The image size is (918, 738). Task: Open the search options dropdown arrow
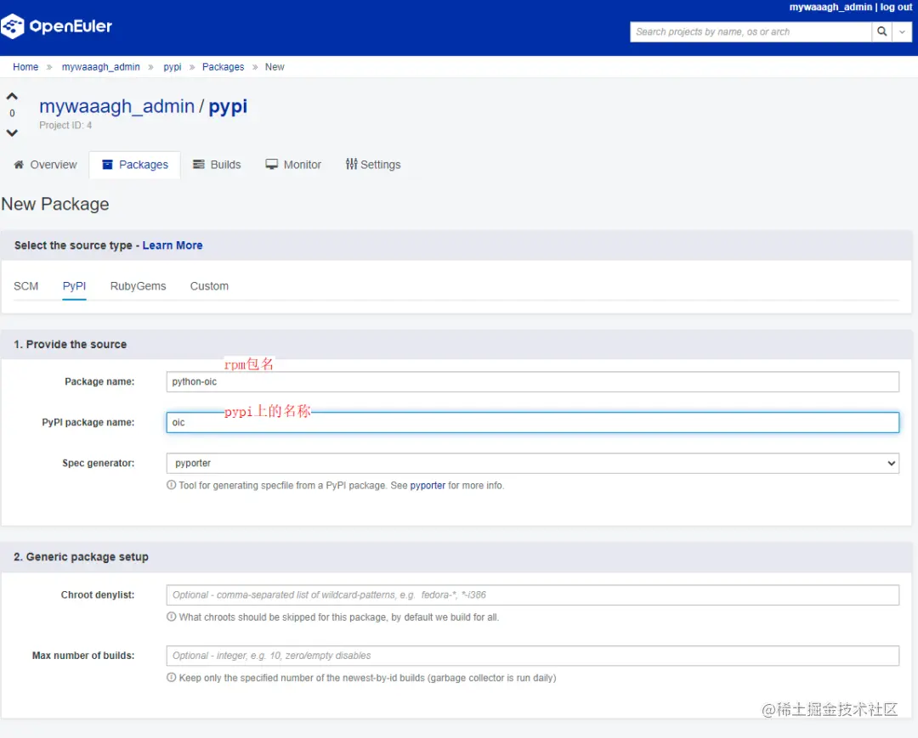coord(902,31)
